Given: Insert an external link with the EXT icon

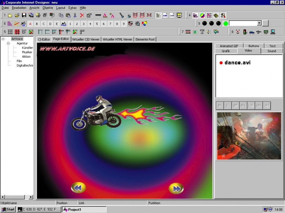Looking at the screenshot, I should pyautogui.click(x=142, y=15).
